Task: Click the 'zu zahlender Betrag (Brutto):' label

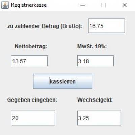Action: coord(45,26)
